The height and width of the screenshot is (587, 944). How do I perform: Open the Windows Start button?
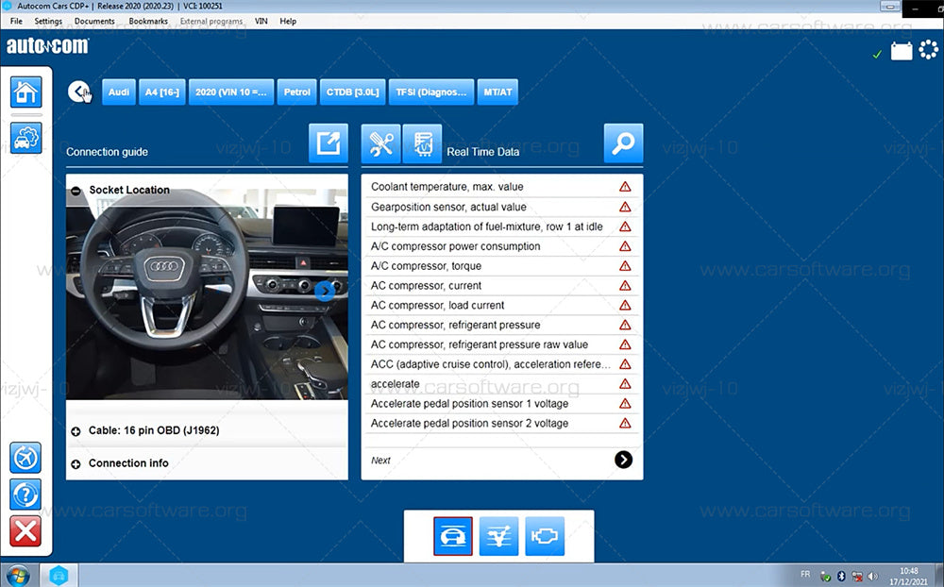tap(17, 575)
